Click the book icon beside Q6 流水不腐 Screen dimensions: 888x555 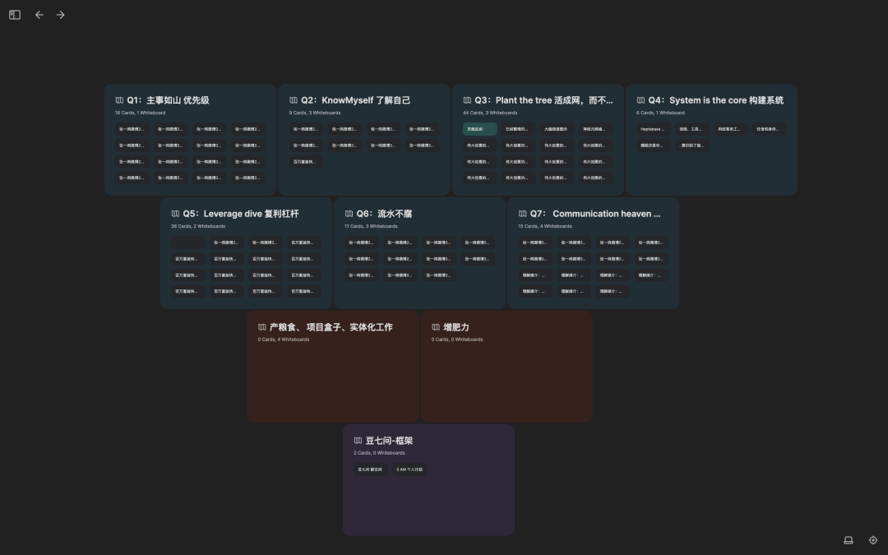tap(349, 214)
